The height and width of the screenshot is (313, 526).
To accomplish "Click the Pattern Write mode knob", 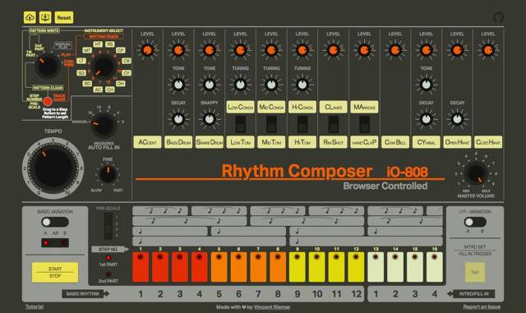I will point(48,66).
